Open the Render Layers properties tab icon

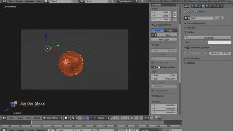tap(196, 6)
